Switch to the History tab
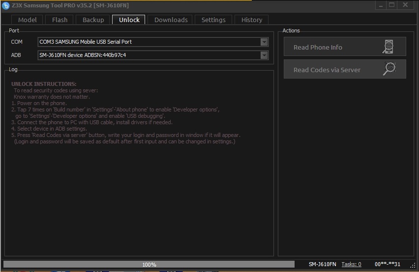The image size is (419, 272). (x=251, y=20)
